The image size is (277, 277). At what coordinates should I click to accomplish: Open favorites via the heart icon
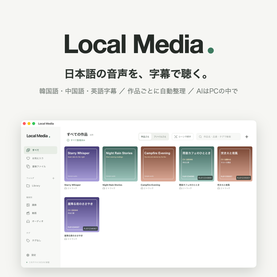point(28,158)
